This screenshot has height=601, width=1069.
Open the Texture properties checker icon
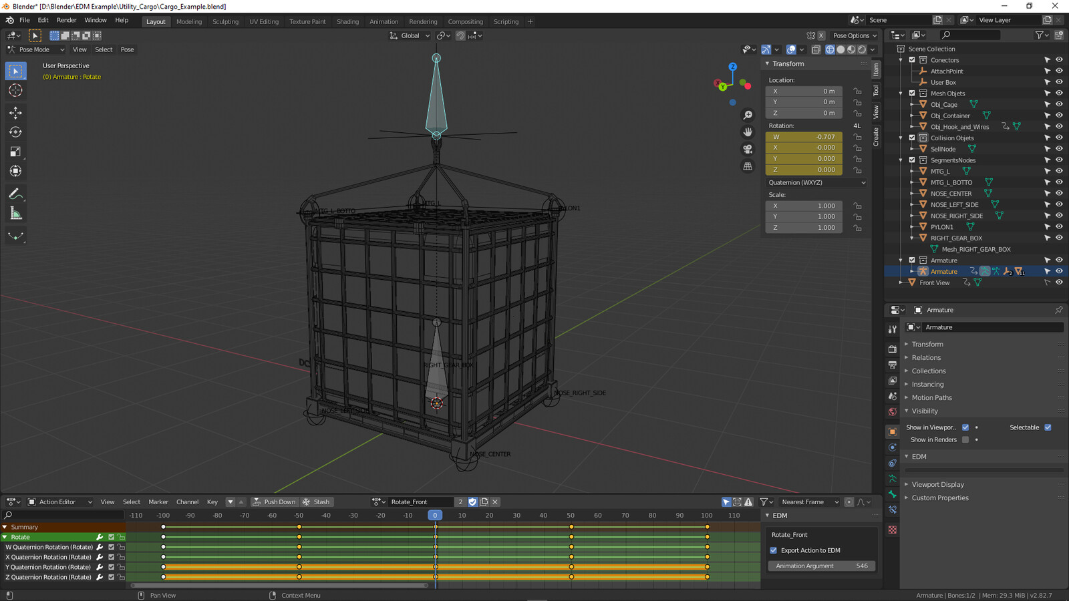[x=892, y=530]
